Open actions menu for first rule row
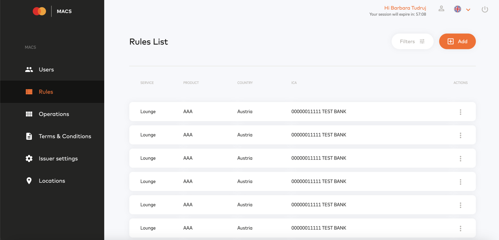This screenshot has height=240, width=499. [460, 112]
